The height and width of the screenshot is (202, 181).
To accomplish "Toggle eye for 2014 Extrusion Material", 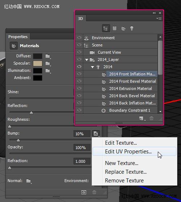I will [x=79, y=88].
